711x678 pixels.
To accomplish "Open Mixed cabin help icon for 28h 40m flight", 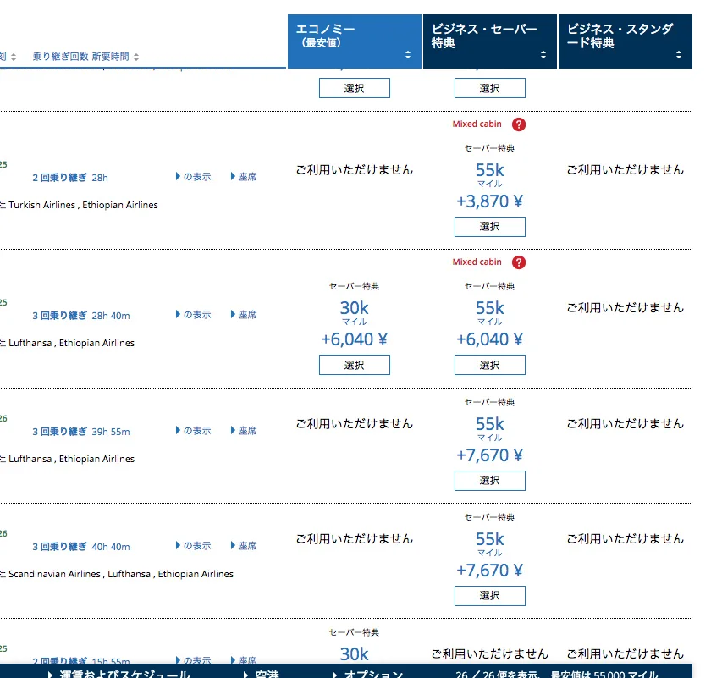I will coord(519,262).
